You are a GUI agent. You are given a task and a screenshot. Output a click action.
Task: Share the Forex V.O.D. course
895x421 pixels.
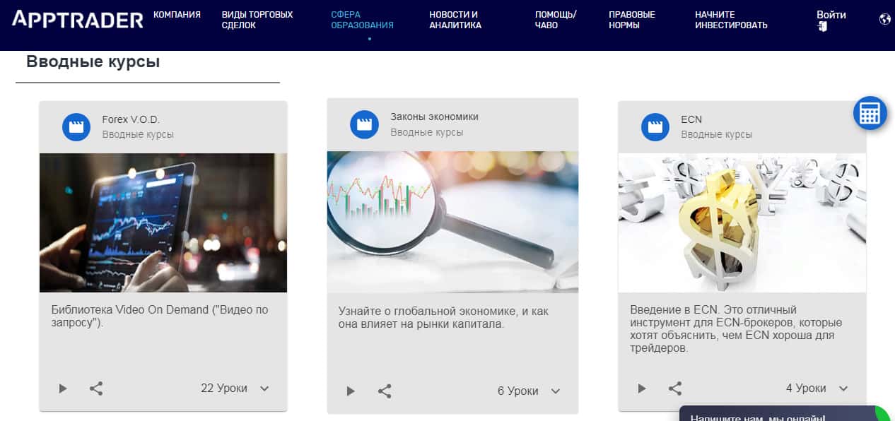(96, 389)
